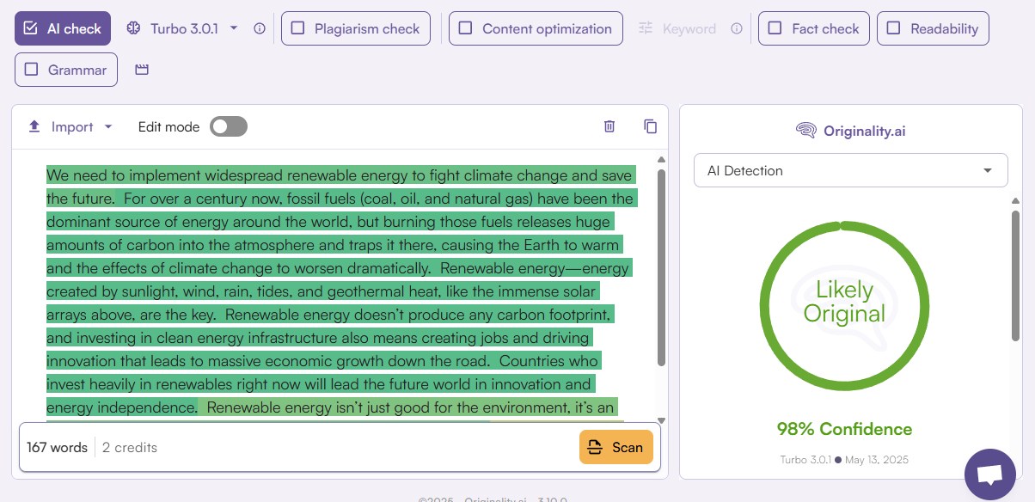
Task: Select the AI check mode
Action: [61, 28]
